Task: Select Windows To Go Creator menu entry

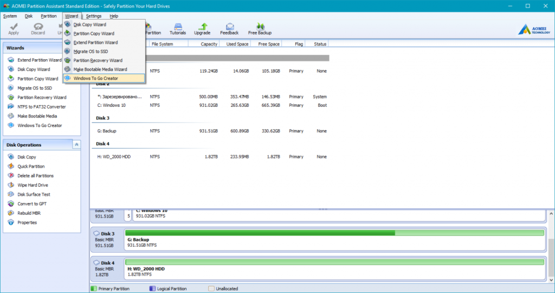Action: pyautogui.click(x=96, y=78)
